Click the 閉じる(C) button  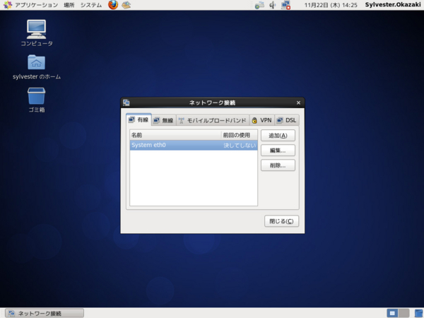coord(281,221)
